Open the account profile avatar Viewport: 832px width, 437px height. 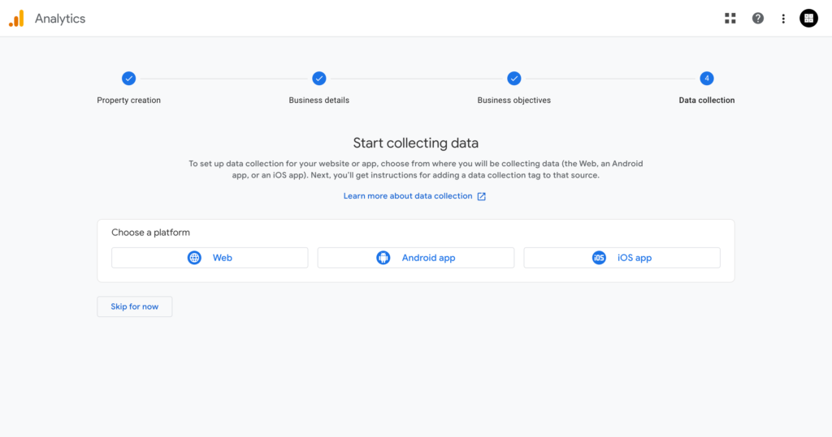pyautogui.click(x=808, y=19)
